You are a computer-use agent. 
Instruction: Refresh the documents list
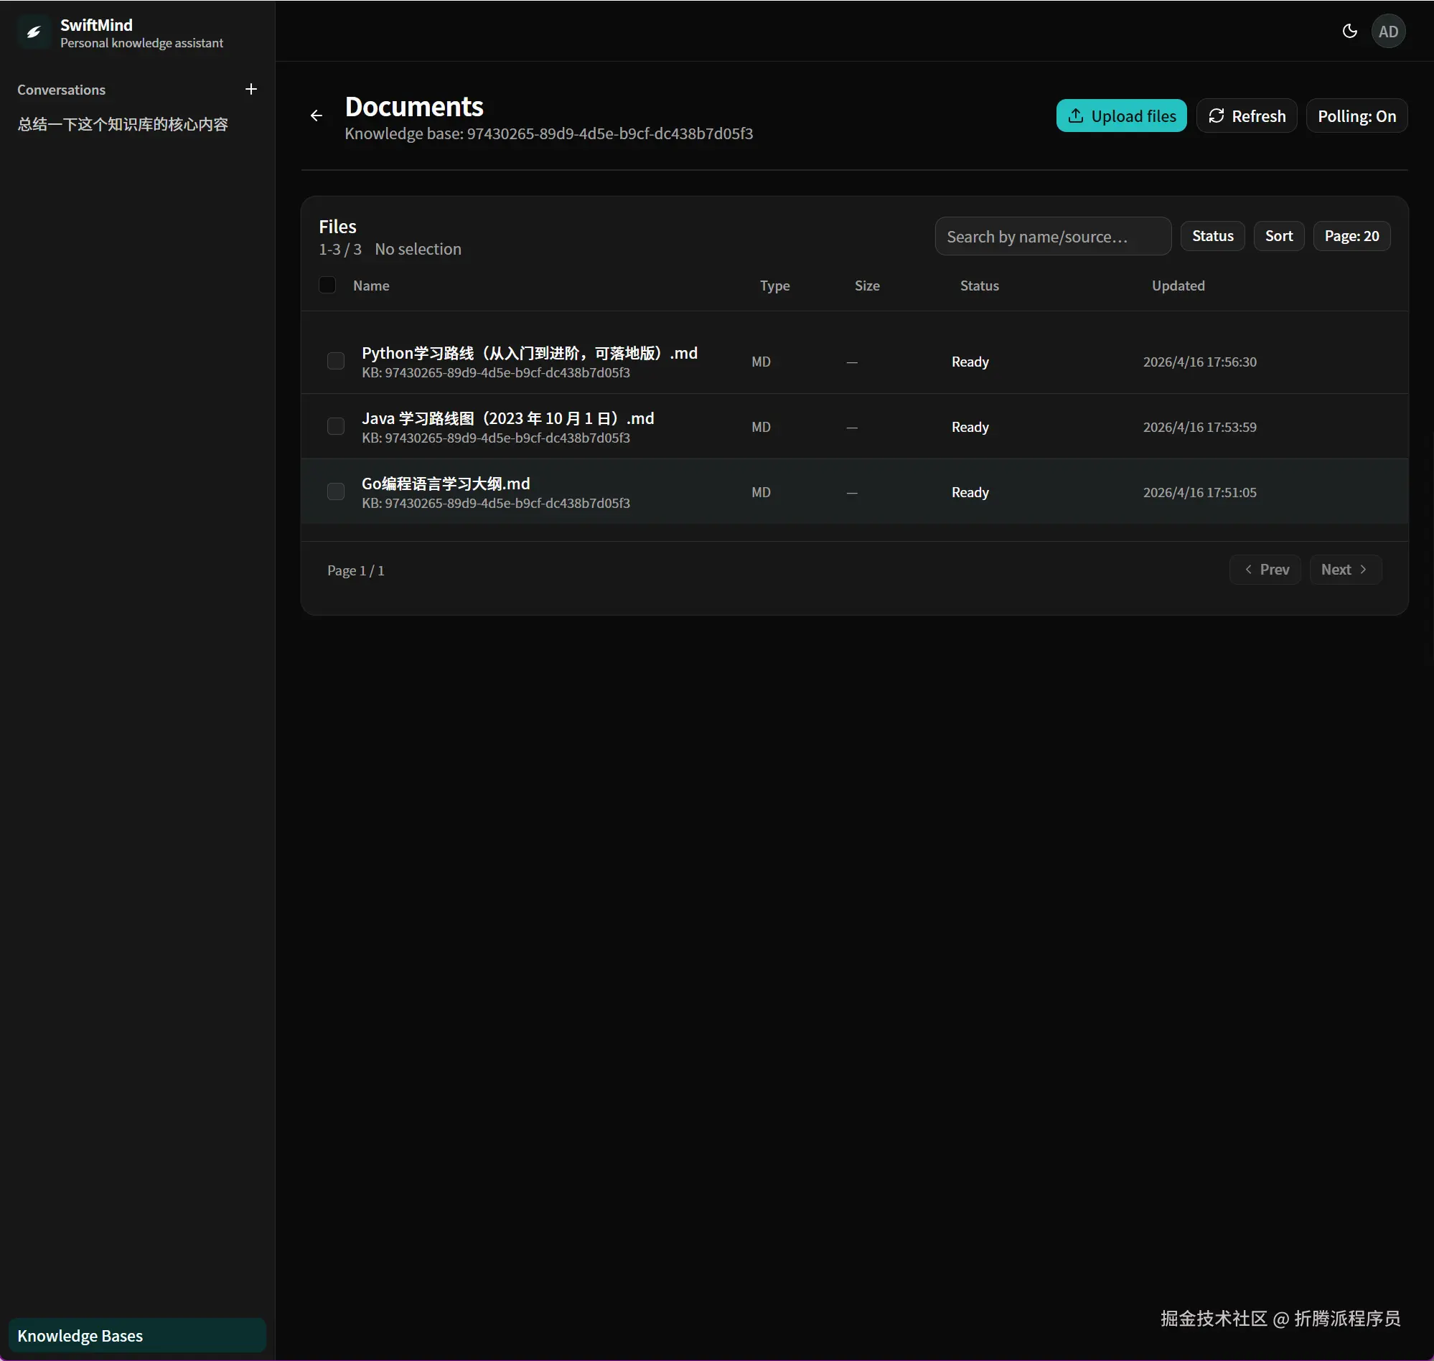click(1246, 116)
